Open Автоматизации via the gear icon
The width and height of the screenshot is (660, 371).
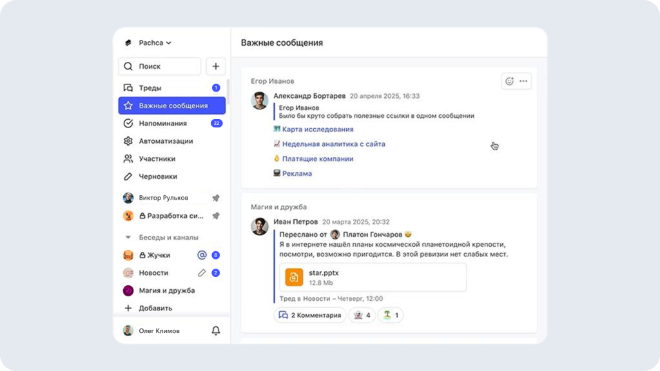pyautogui.click(x=129, y=141)
